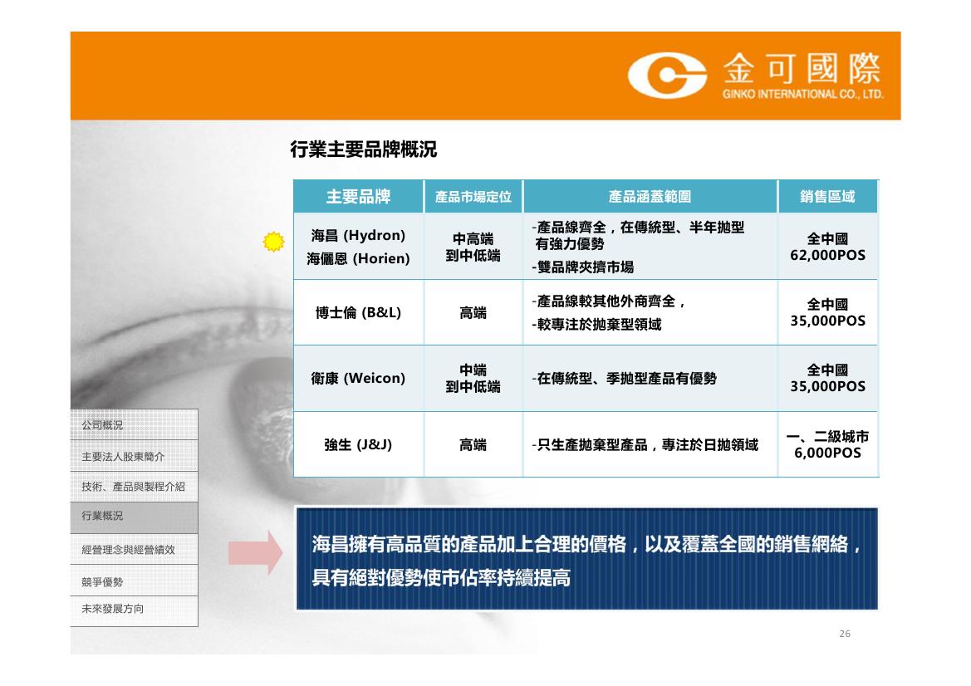Click the Ginko oval logo emblem
The height and width of the screenshot is (686, 971).
point(667,76)
